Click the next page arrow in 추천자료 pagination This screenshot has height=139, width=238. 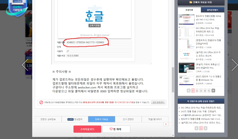[x=213, y=90]
